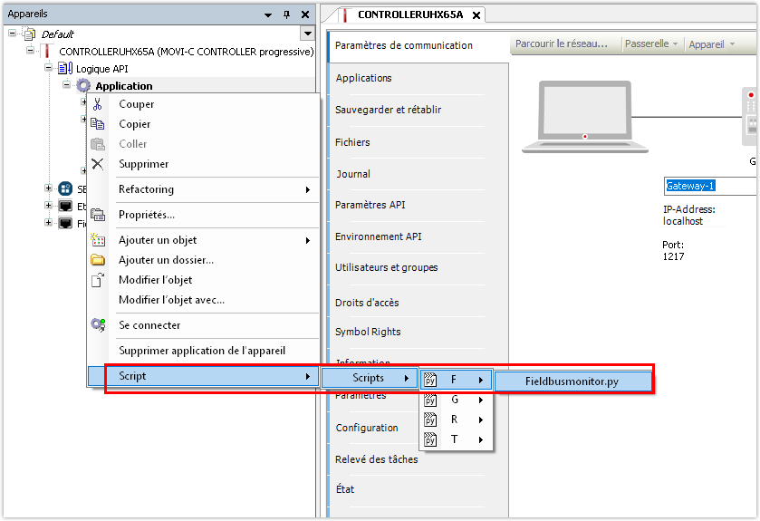Image resolution: width=760 pixels, height=521 pixels.
Task: Click the Python script icon beside F
Action: click(x=431, y=380)
